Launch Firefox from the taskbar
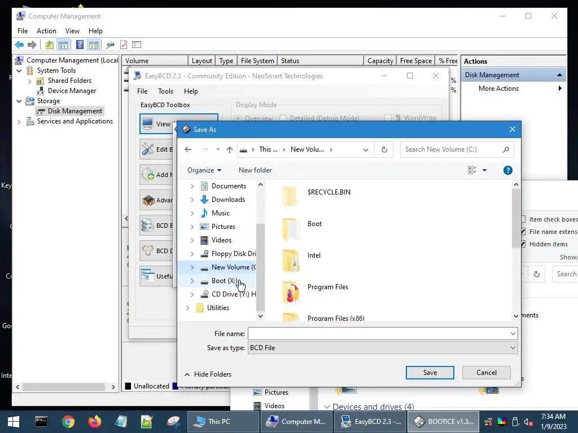This screenshot has width=578, height=433. pos(95,422)
